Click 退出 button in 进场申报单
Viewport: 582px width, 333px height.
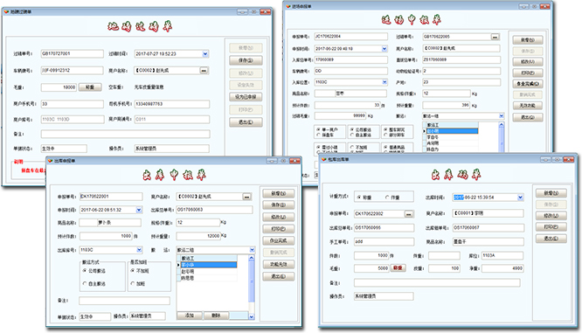(x=528, y=117)
